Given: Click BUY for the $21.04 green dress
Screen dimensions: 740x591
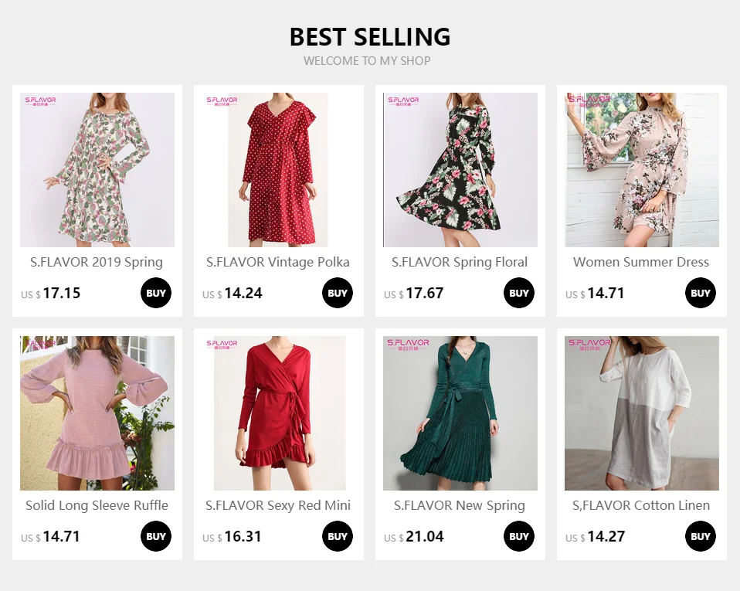Looking at the screenshot, I should [x=519, y=536].
